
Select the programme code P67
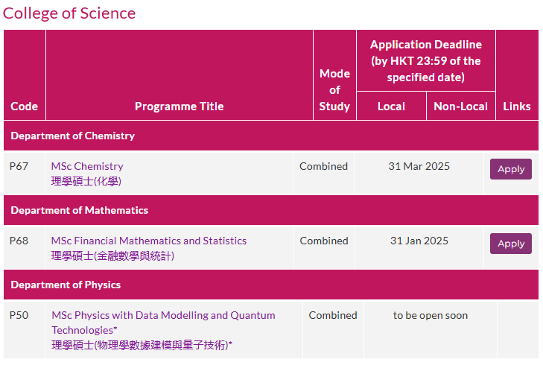pyautogui.click(x=19, y=166)
